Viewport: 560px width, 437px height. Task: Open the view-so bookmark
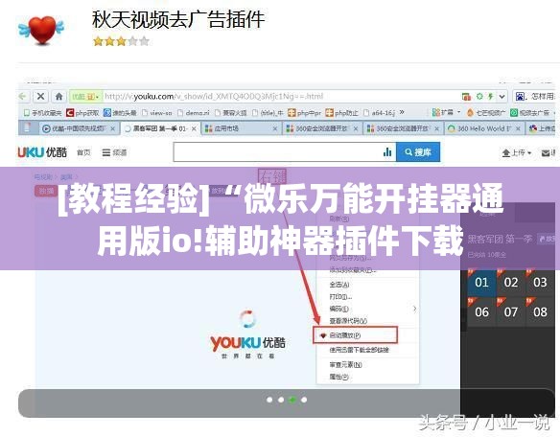coord(157,113)
